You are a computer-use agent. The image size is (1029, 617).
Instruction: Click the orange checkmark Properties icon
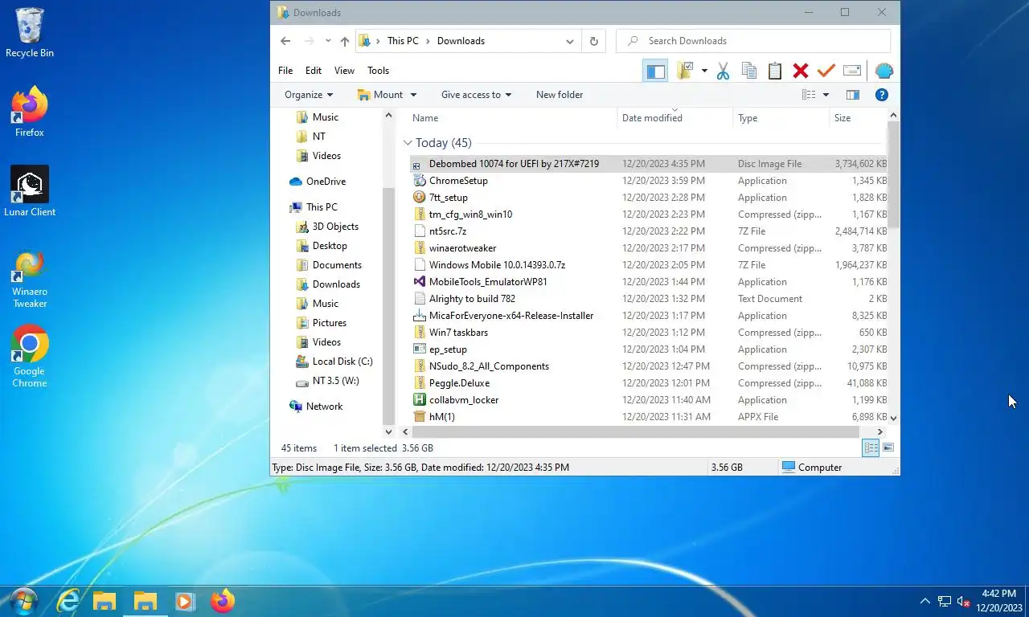(826, 71)
